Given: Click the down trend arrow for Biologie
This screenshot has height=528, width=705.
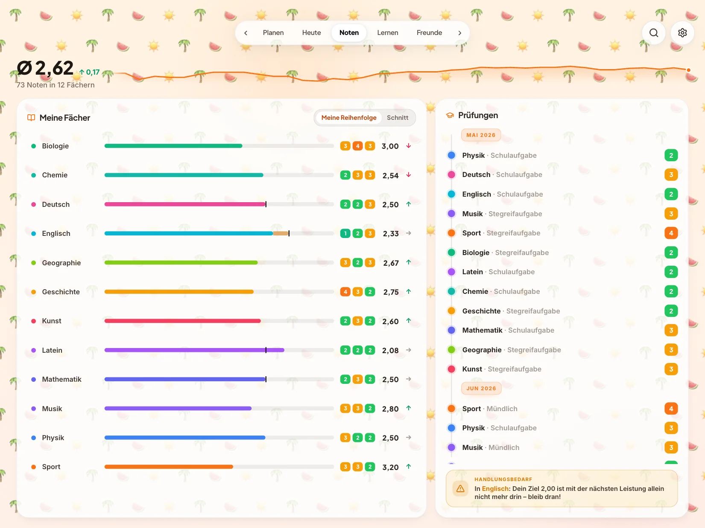Looking at the screenshot, I should pos(409,146).
